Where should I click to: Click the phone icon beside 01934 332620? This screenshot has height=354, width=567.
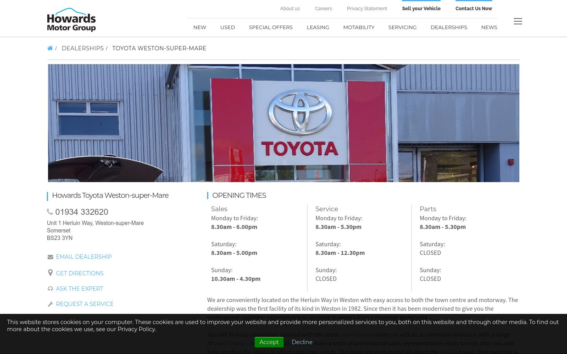(50, 212)
